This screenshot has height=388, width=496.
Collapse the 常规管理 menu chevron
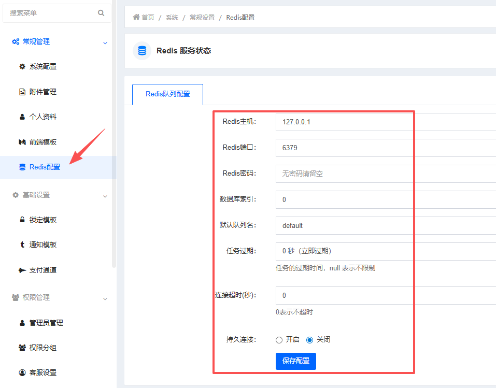[105, 43]
